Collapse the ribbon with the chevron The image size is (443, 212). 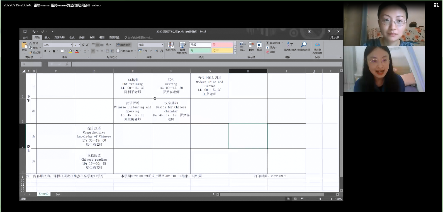[x=340, y=57]
